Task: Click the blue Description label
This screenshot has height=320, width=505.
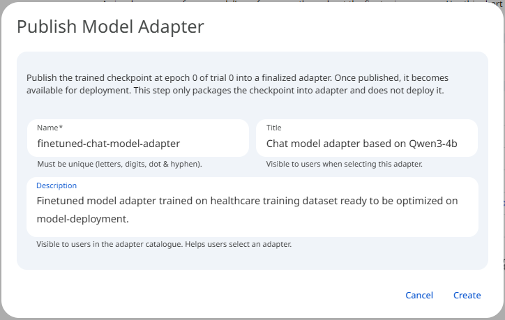Action: (x=56, y=185)
